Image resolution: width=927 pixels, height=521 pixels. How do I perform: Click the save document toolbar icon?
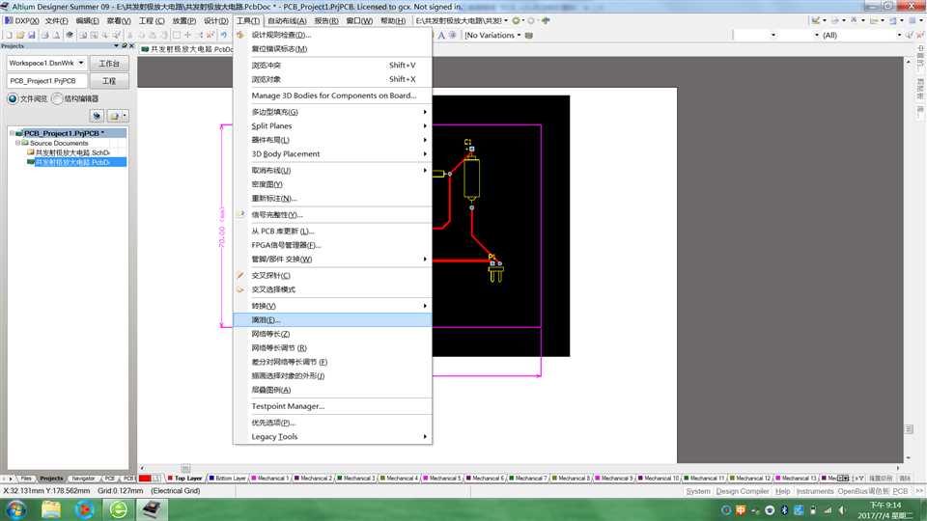[x=32, y=35]
